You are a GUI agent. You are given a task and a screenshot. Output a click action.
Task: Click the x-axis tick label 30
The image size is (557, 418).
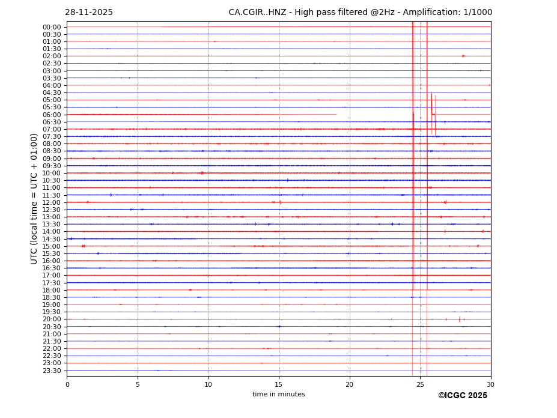pyautogui.click(x=491, y=385)
